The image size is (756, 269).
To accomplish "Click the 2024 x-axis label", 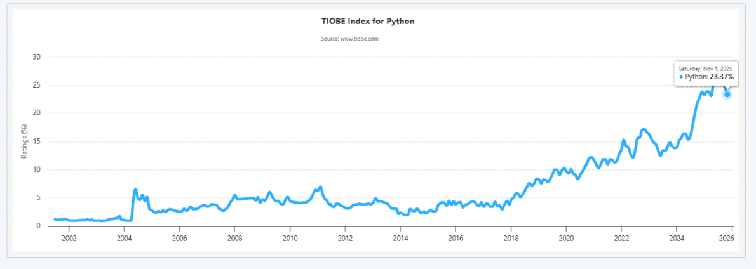I will pos(677,238).
